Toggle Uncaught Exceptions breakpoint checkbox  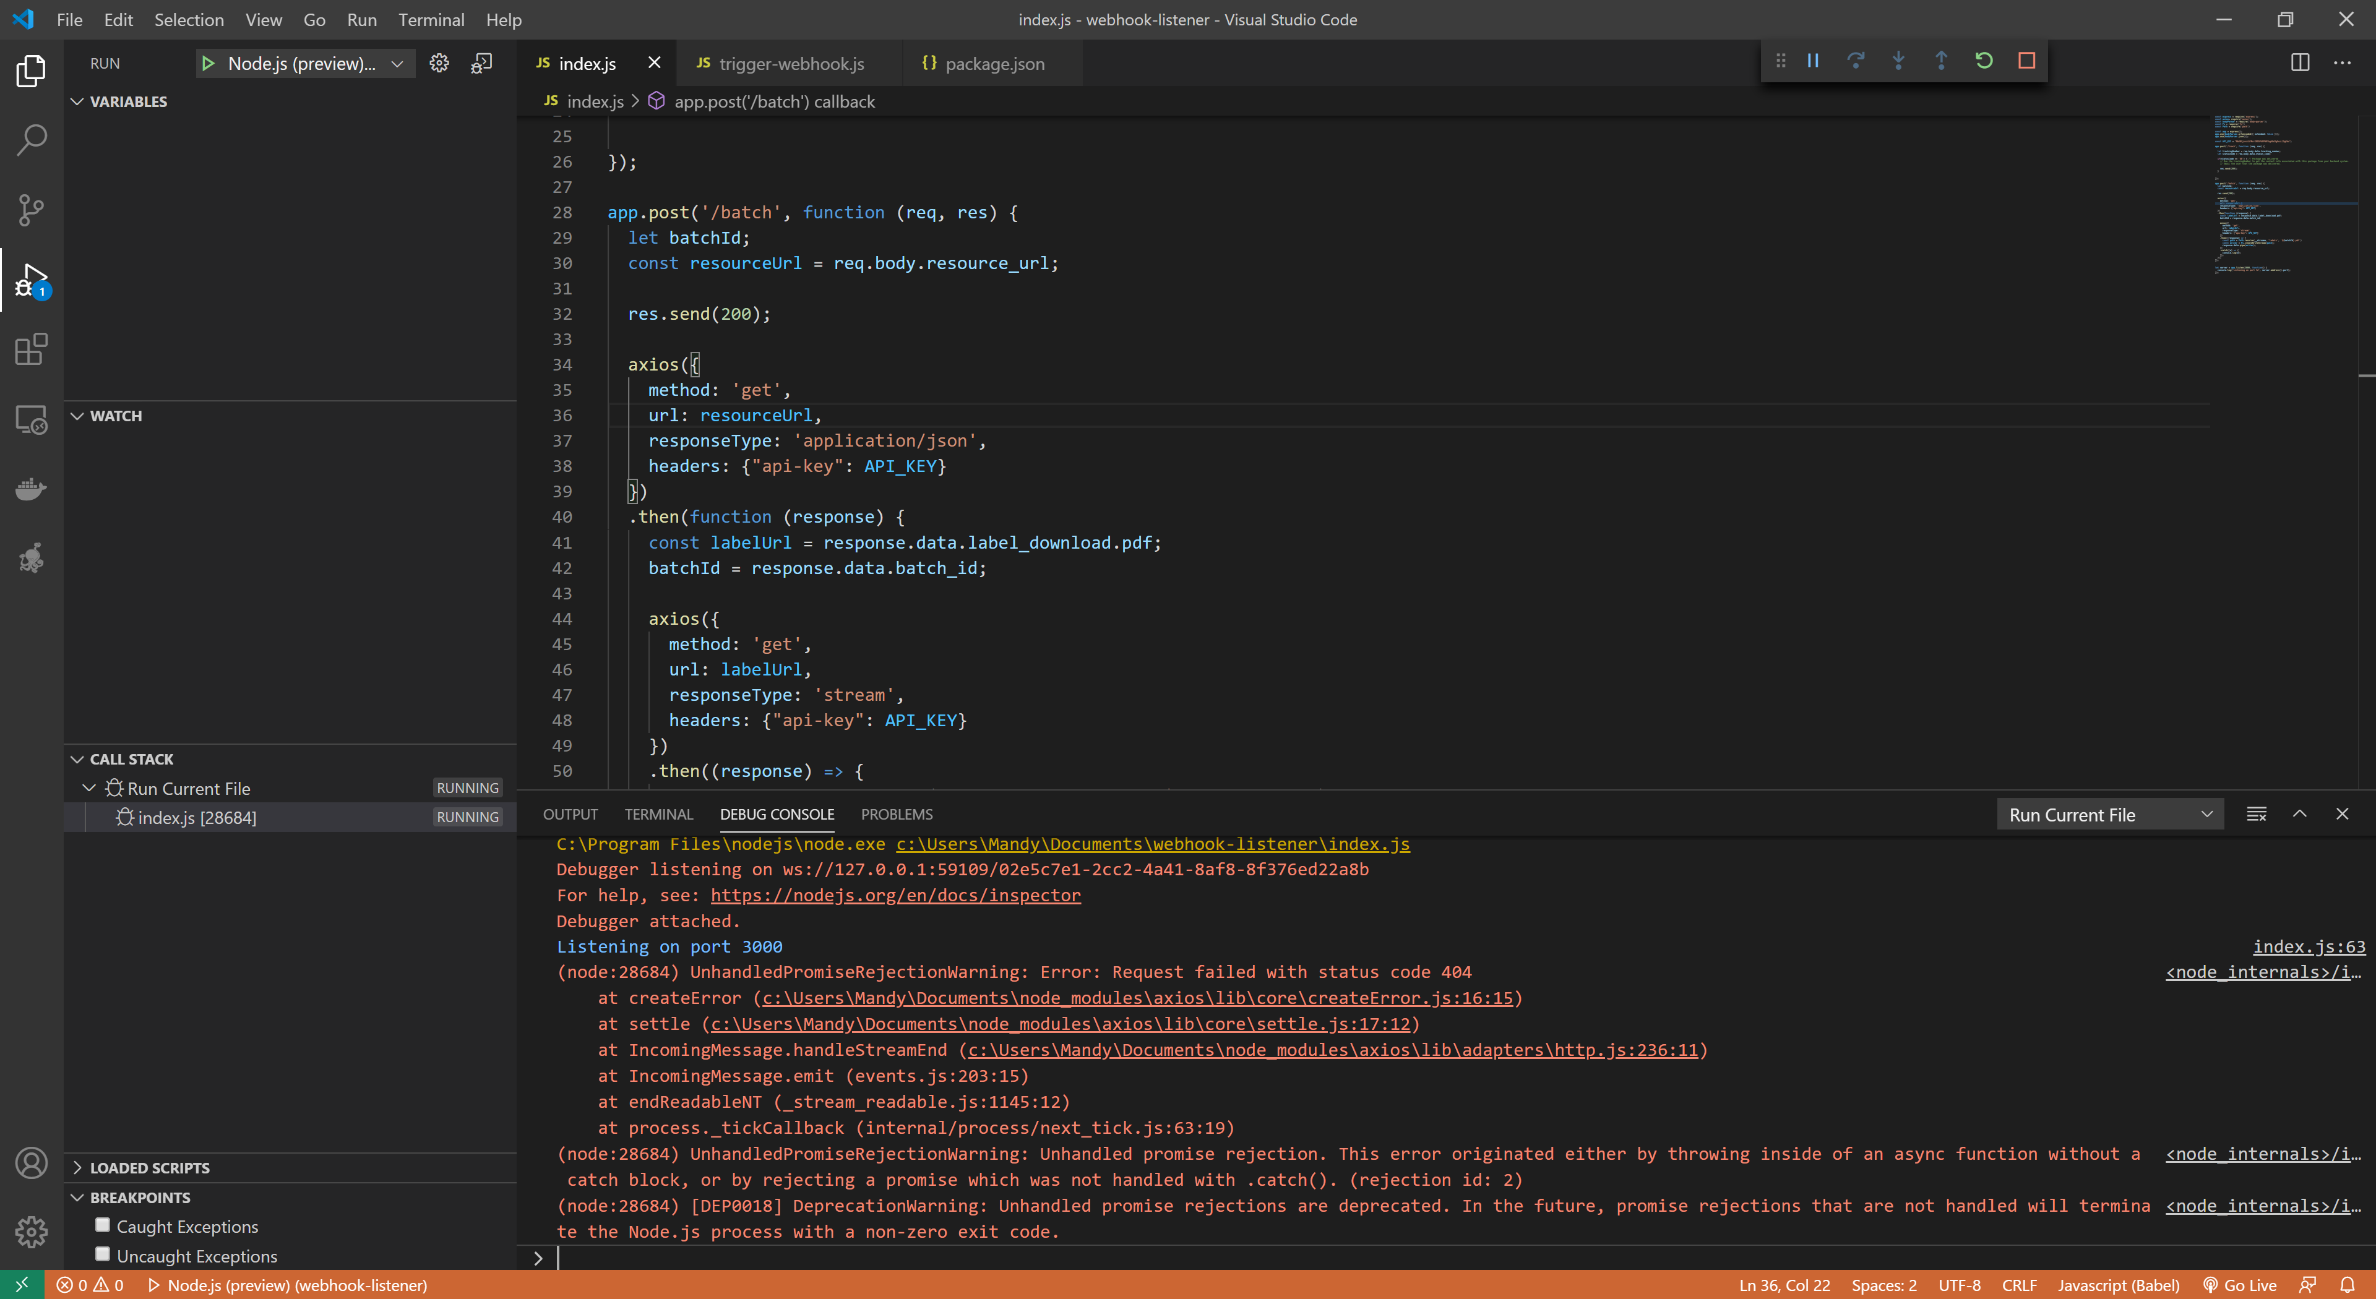(101, 1256)
